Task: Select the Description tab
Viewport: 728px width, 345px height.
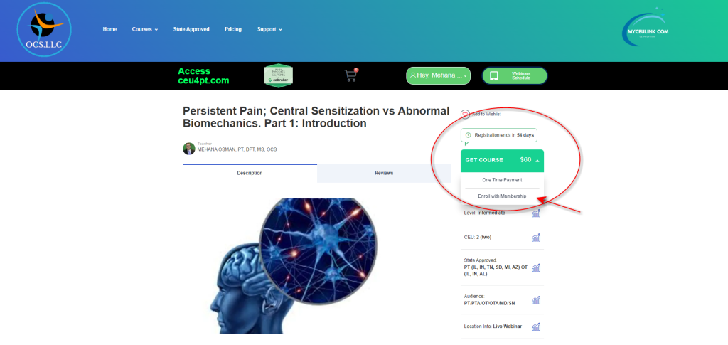Action: pos(250,173)
